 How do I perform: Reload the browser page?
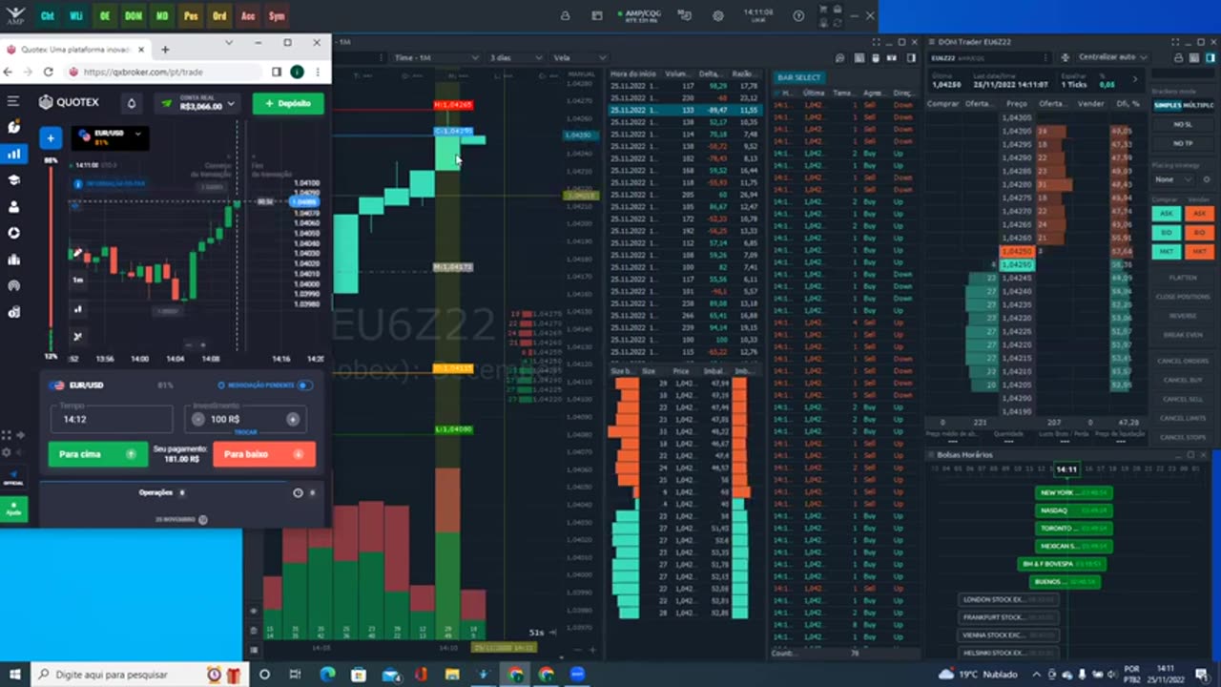pyautogui.click(x=49, y=72)
